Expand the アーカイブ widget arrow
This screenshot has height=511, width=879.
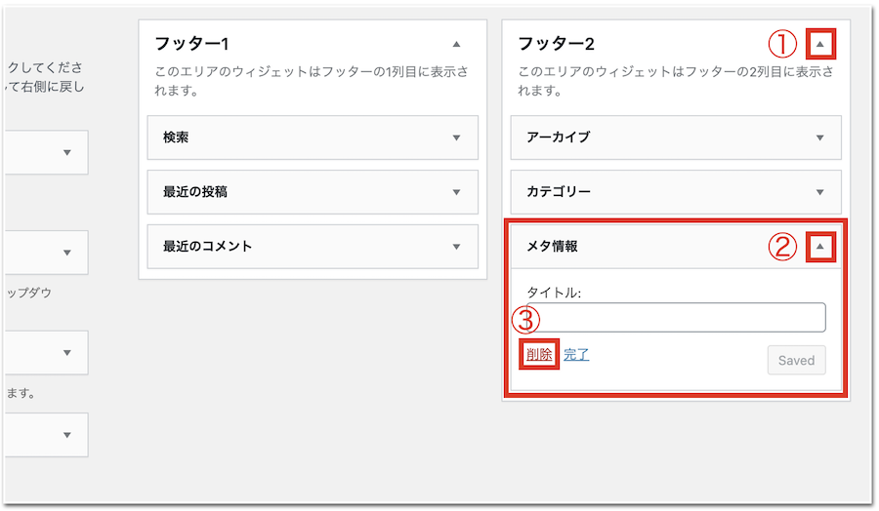(819, 138)
